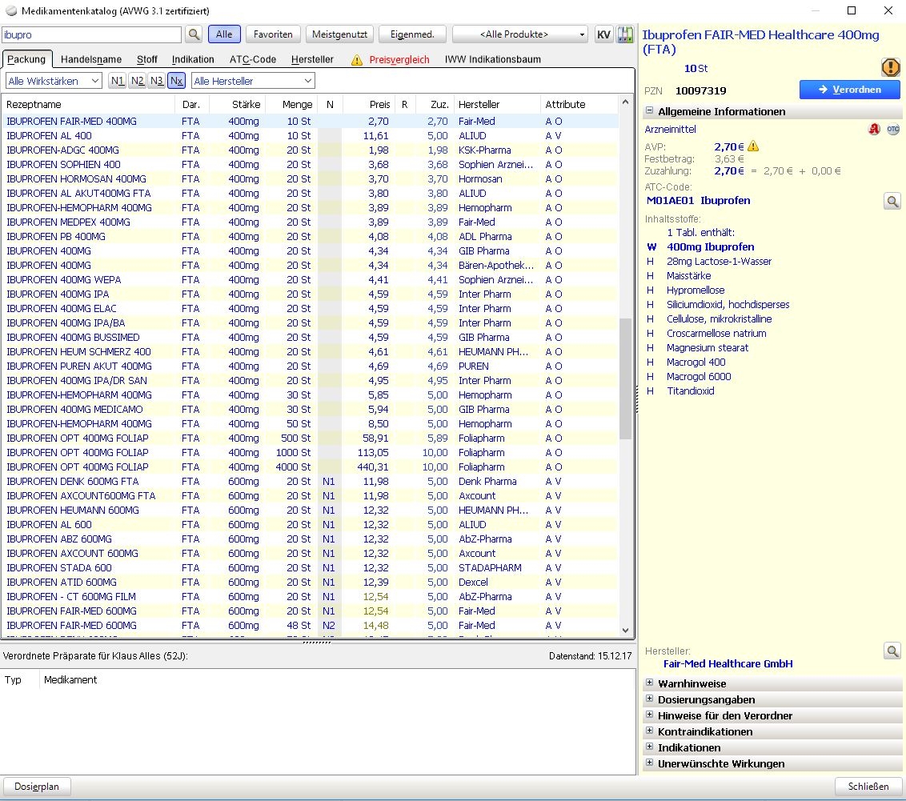906x801 pixels.
Task: Open the Preisvergleich tab
Action: click(x=399, y=59)
